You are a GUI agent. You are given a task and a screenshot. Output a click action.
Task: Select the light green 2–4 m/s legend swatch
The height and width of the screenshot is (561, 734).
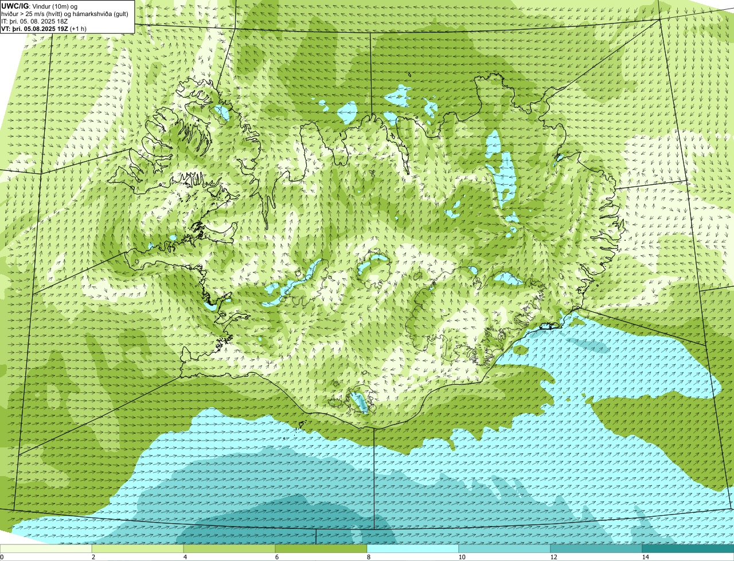[138, 549]
